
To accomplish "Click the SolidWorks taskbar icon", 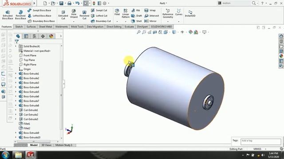I will [31, 155].
